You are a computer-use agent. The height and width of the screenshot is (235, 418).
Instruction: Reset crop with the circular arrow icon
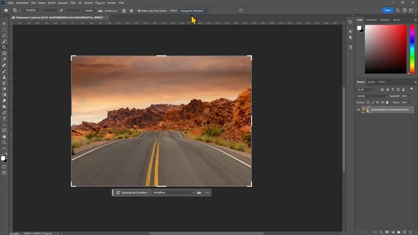click(241, 10)
